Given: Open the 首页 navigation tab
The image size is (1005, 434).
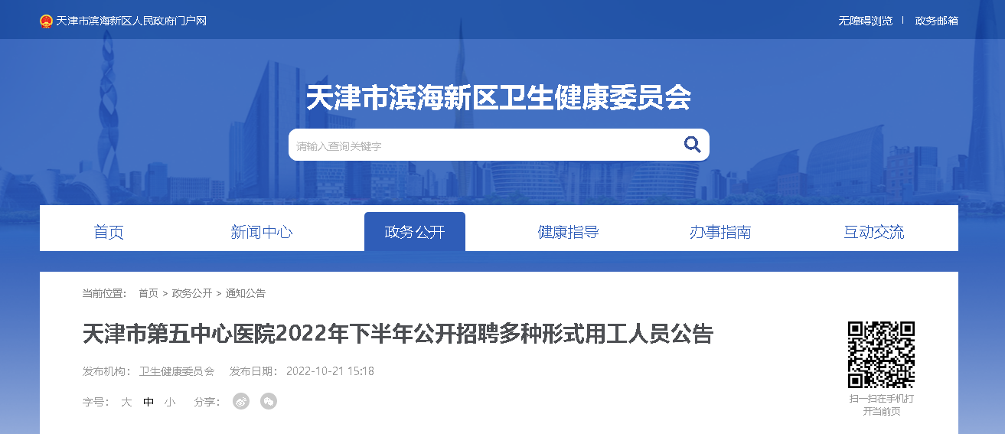Looking at the screenshot, I should click(109, 232).
